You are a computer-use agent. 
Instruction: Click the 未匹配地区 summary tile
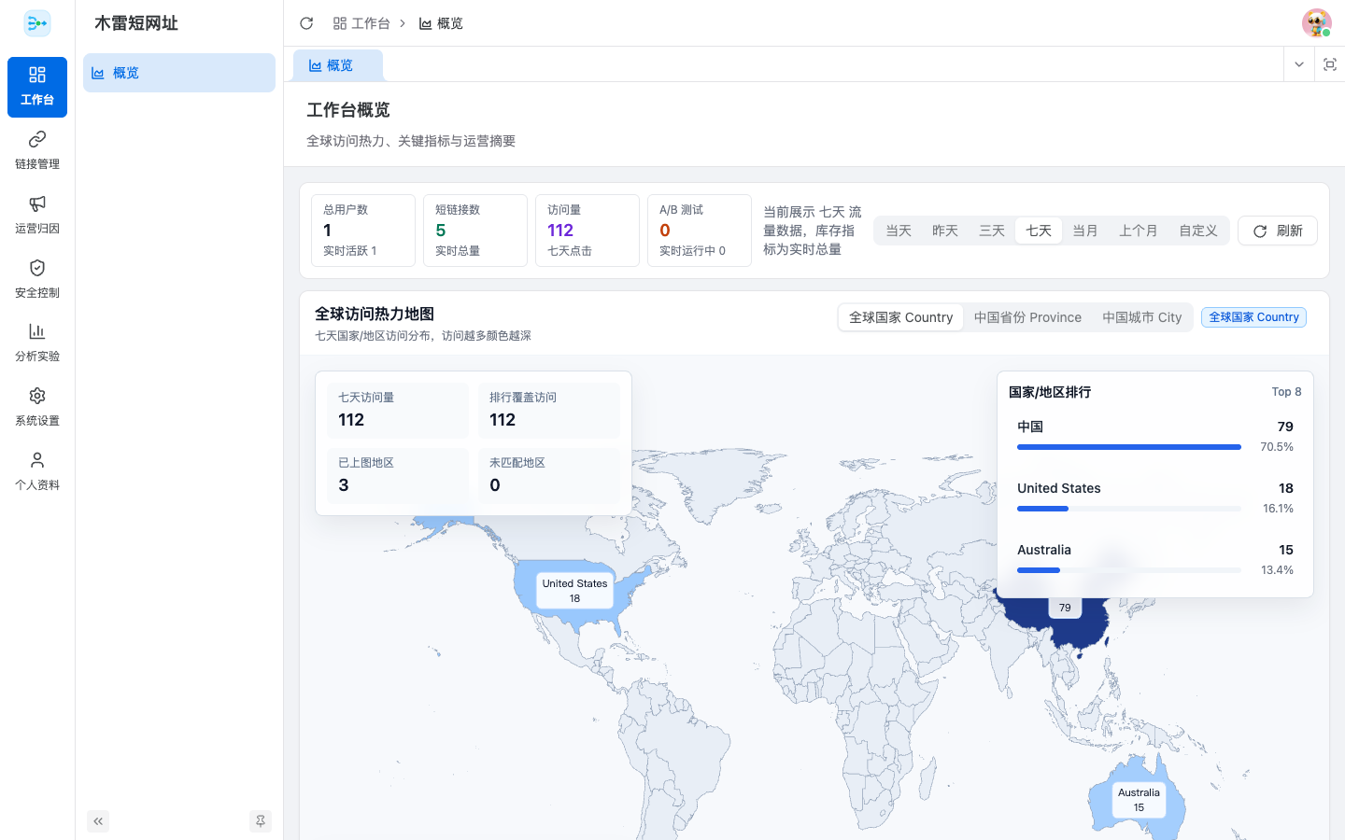click(x=549, y=476)
